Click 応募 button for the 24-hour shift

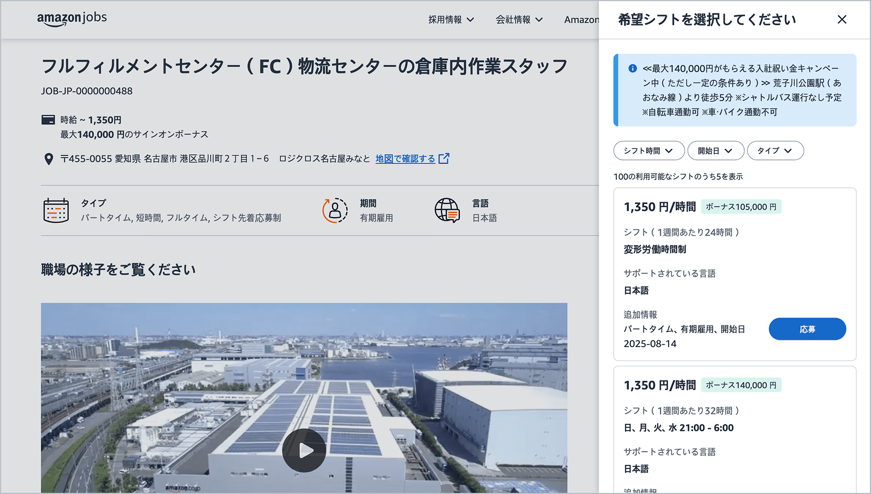tap(807, 329)
